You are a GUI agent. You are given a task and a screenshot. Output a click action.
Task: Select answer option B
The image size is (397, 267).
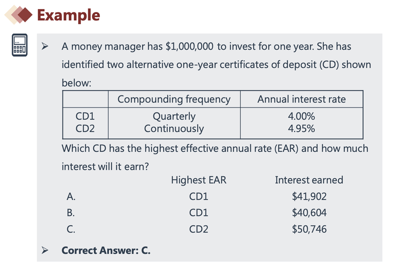pos(71,213)
